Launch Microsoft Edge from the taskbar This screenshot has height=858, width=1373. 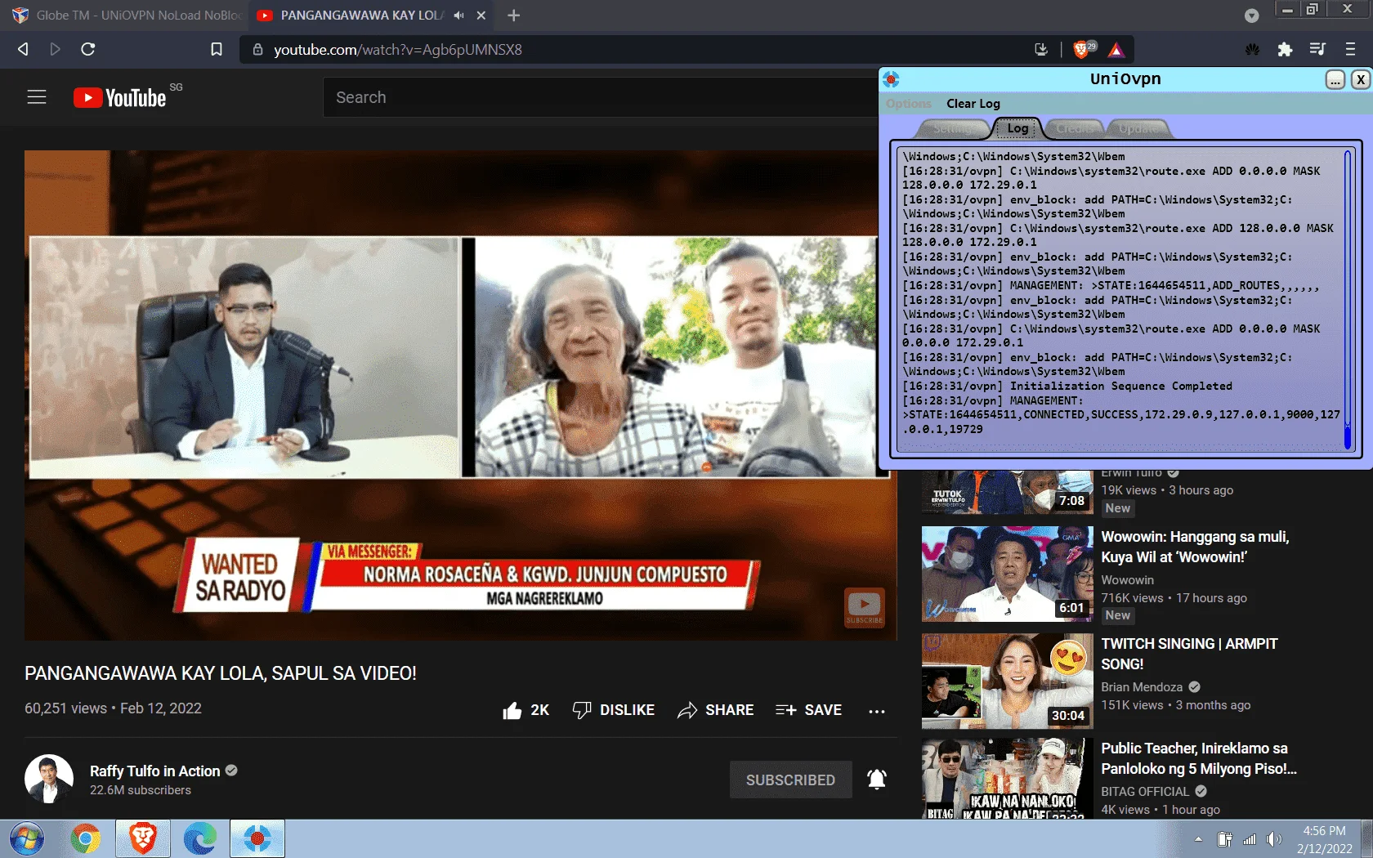(200, 838)
